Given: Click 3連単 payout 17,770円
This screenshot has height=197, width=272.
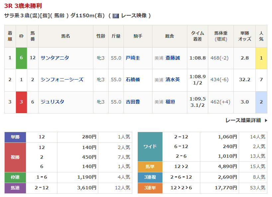Looking at the screenshot, I should [x=226, y=188].
